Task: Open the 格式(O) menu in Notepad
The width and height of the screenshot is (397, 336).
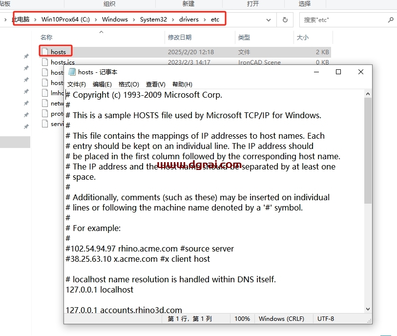Action: (128, 84)
